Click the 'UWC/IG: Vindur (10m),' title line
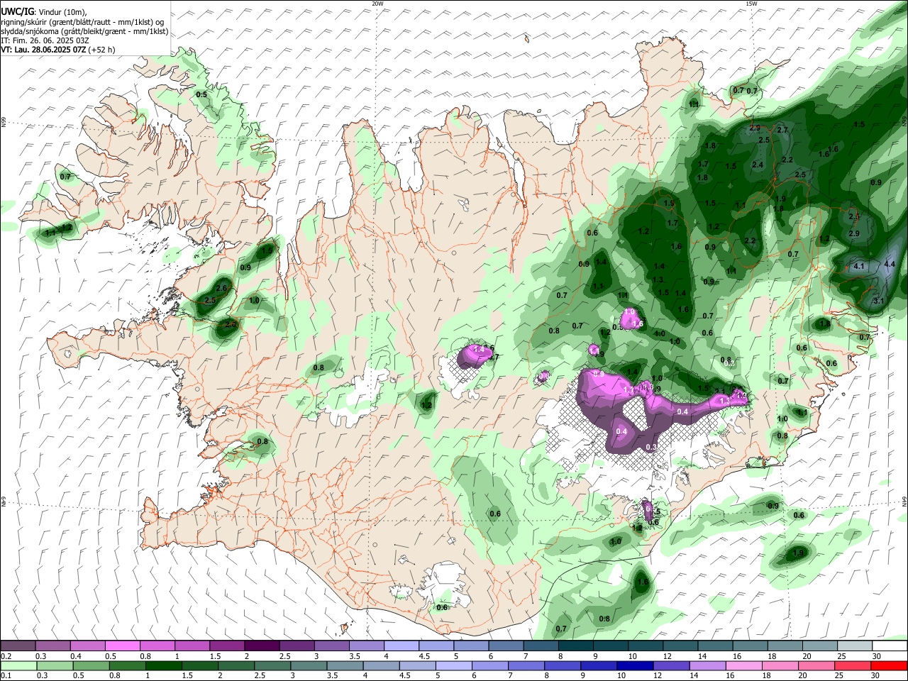Viewport: 908px width, 681px height. pos(43,11)
